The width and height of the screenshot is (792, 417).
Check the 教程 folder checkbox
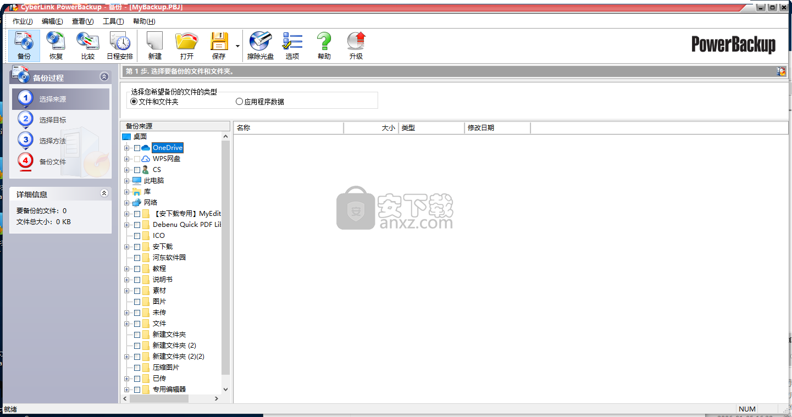(137, 269)
